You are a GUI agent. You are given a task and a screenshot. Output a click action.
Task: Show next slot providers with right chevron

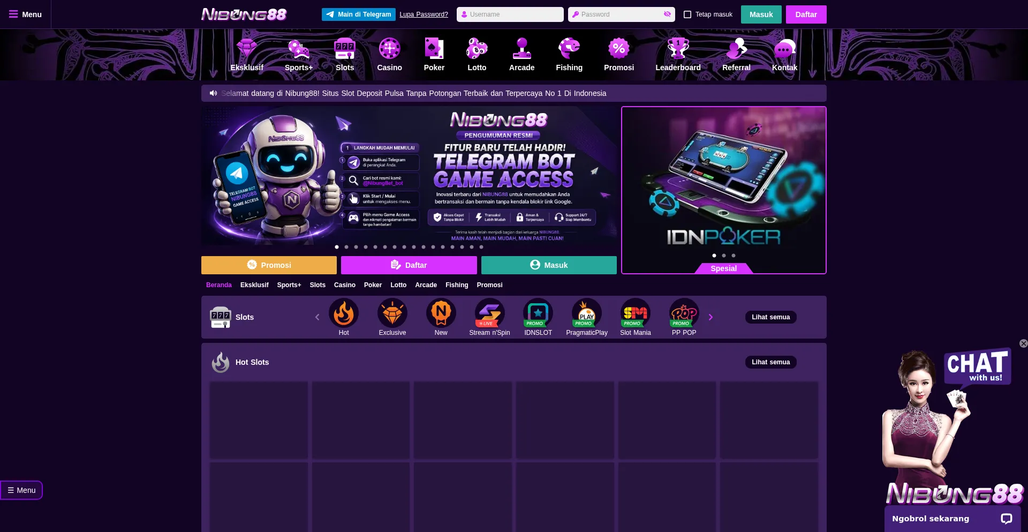pyautogui.click(x=710, y=317)
